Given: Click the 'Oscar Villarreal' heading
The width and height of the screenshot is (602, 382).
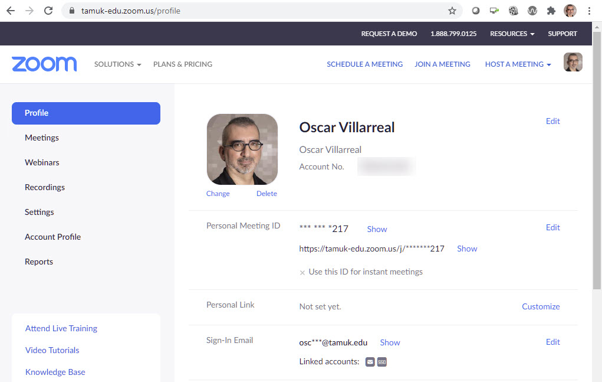Looking at the screenshot, I should tap(347, 127).
